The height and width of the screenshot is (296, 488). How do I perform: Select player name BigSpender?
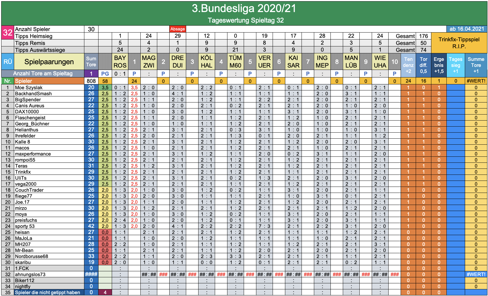pyautogui.click(x=28, y=99)
